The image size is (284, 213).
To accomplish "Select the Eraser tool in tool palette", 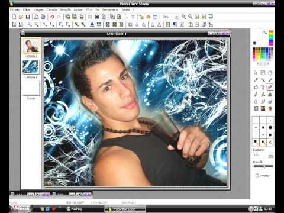I will 270,87.
